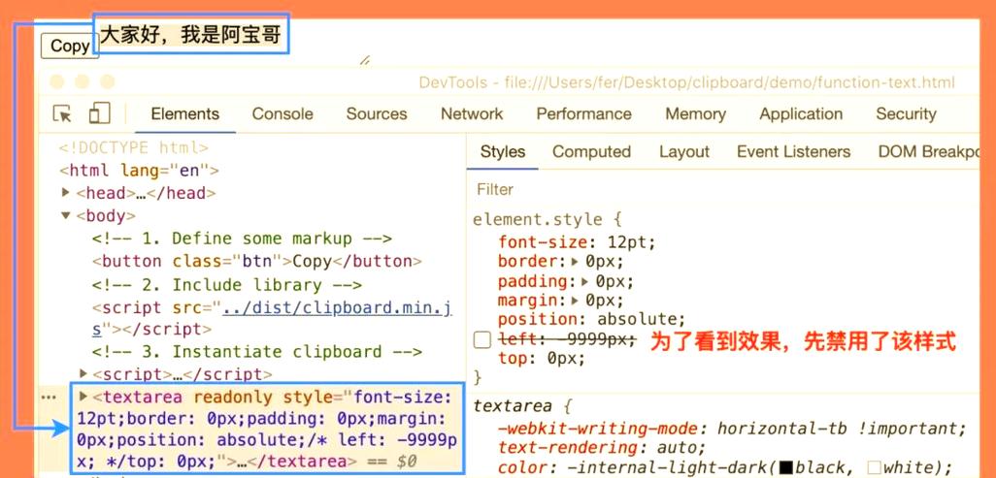Click the DevTools window zoom button

(108, 81)
